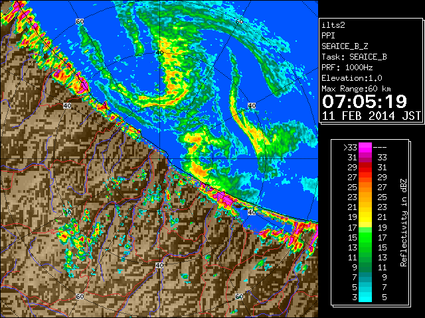Click the lowest legend value '3'
Image resolution: width=425 pixels, height=318 pixels.
tap(355, 297)
